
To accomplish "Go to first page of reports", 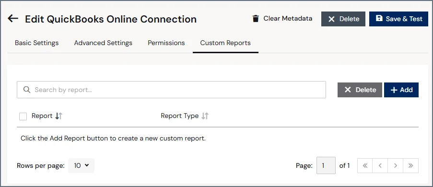I will click(x=365, y=166).
